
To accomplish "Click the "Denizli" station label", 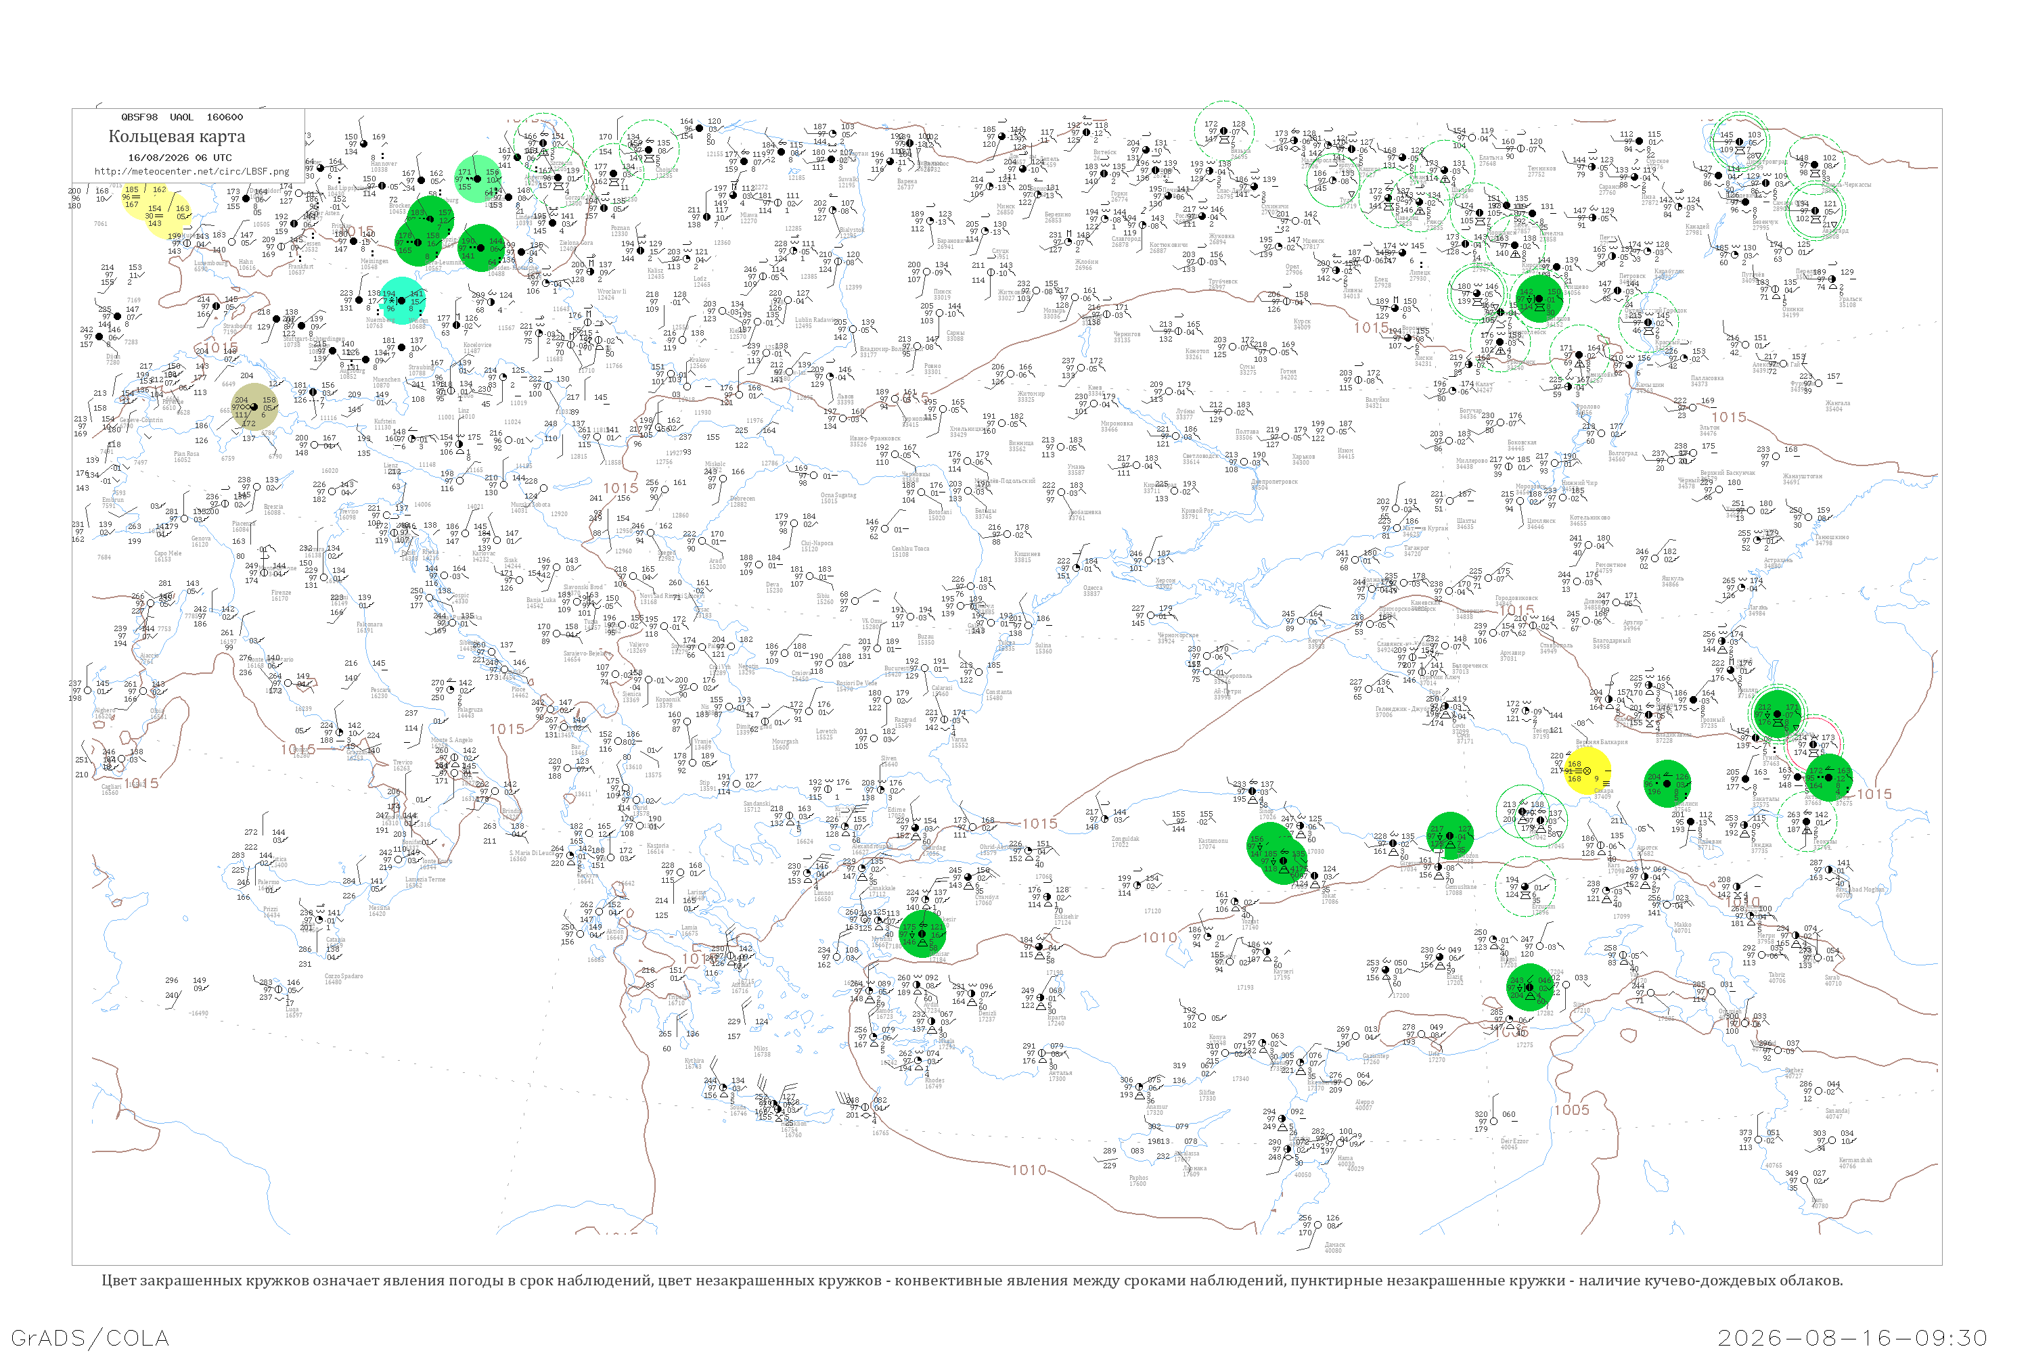I will coord(987,1013).
